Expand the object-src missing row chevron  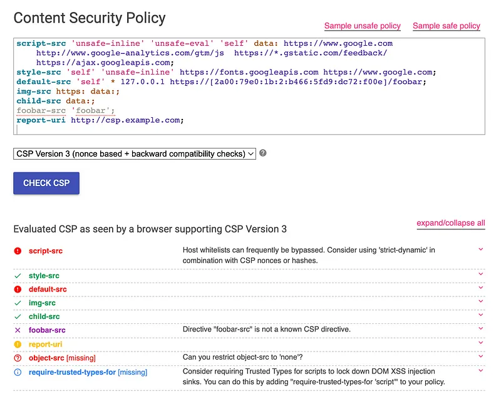(x=480, y=357)
